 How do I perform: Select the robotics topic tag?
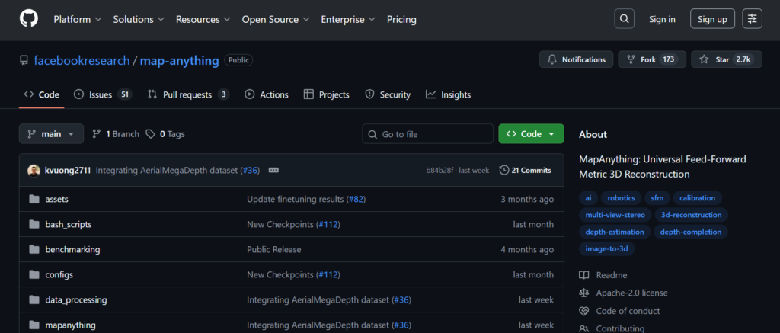coord(622,198)
